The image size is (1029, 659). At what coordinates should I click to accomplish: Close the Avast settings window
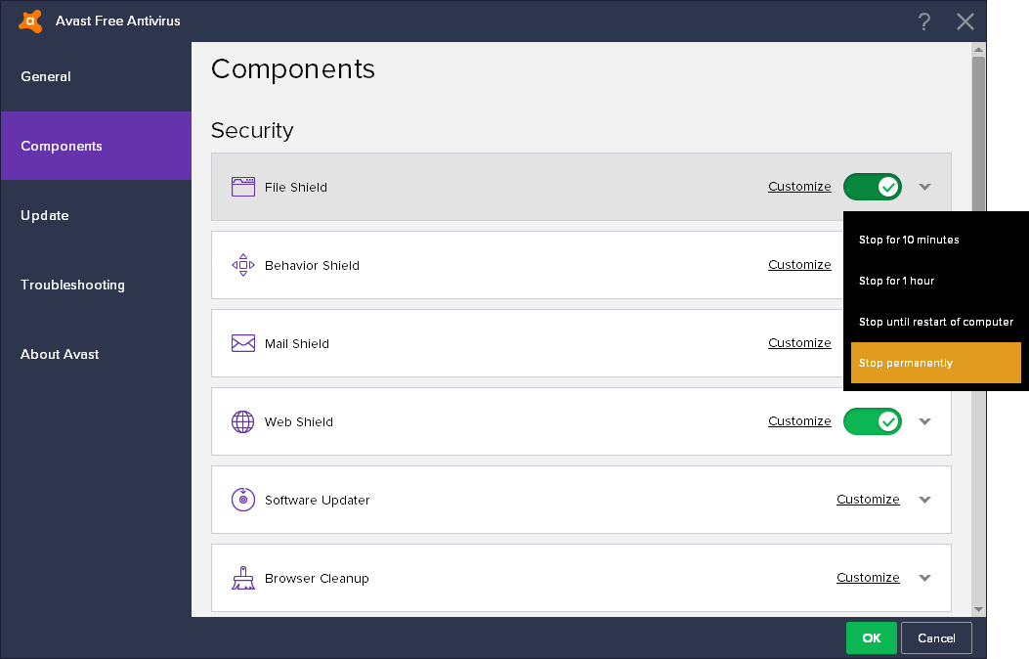[965, 22]
